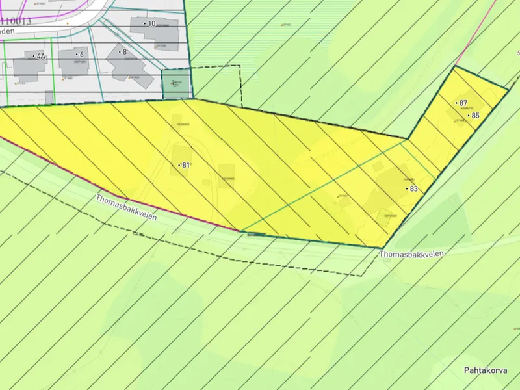The image size is (520, 390).
Task: Click house number 83 label
Action: click(x=413, y=188)
